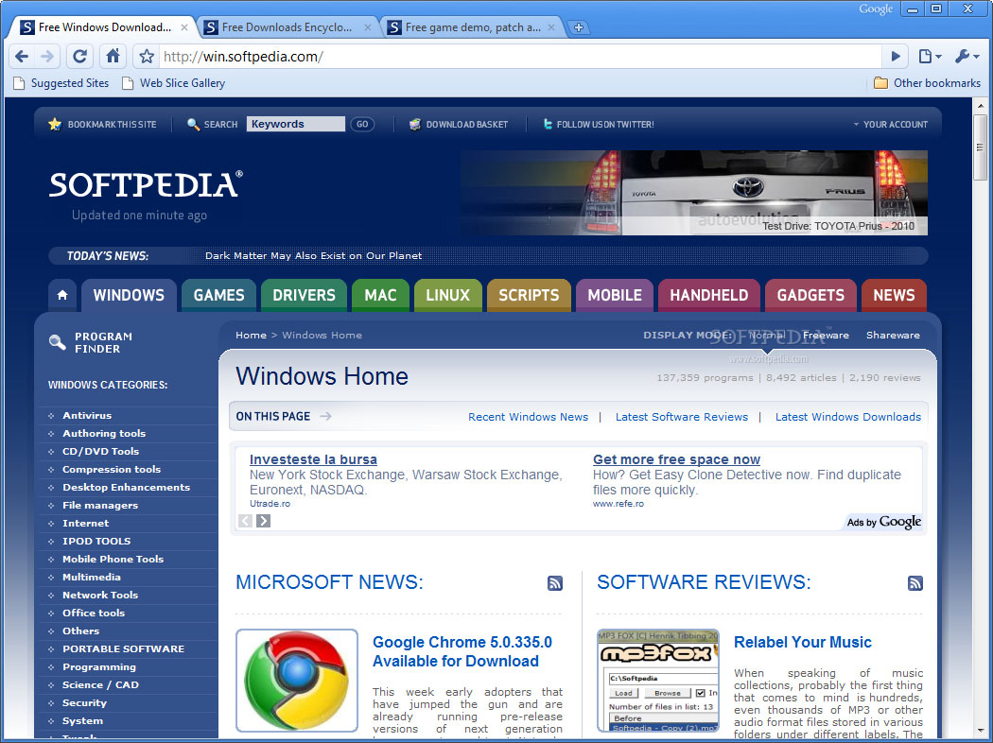
Task: Open the Toyota Prius test drive banner
Action: [694, 193]
